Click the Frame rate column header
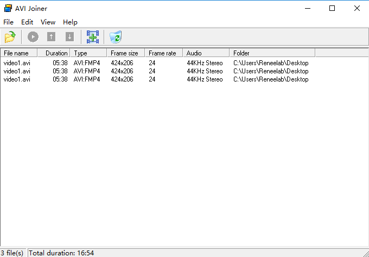The width and height of the screenshot is (369, 257). coord(164,53)
